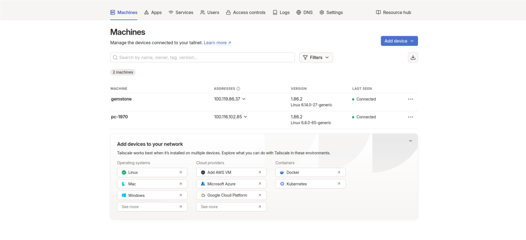Open the more options menu for pc-1970
The height and width of the screenshot is (240, 526).
point(410,117)
